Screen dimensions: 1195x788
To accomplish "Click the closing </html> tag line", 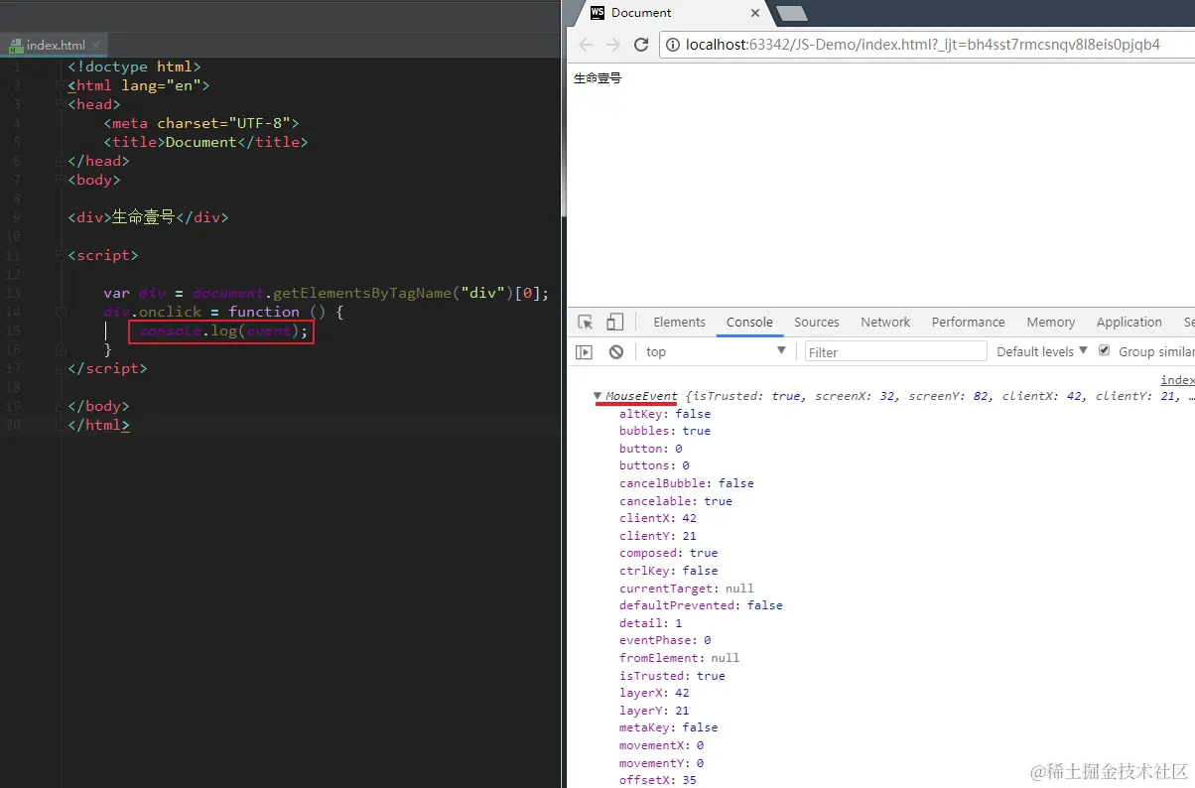I will [98, 425].
